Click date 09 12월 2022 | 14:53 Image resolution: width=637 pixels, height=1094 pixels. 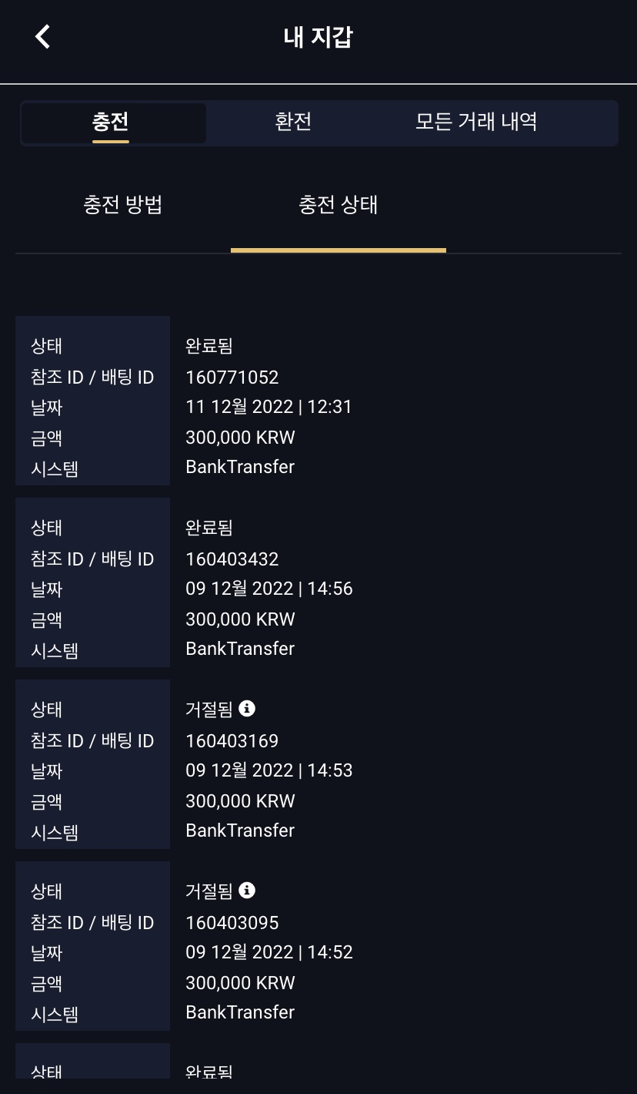point(268,770)
